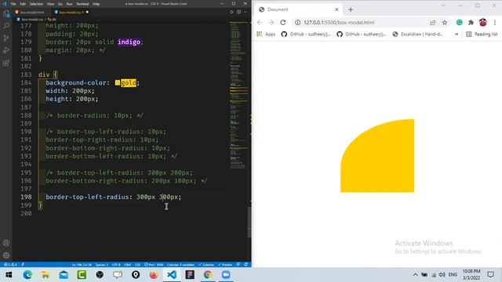The height and width of the screenshot is (282, 502).
Task: Click the feedback icon in the VS Code status bar
Action: click(x=238, y=265)
